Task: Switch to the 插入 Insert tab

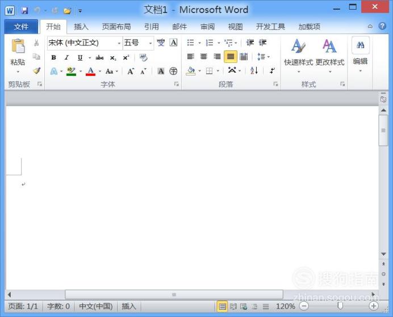Action: 81,27
